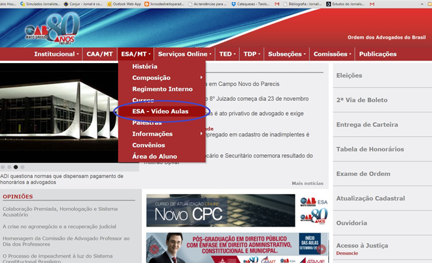Open As tendências para bookmark
The width and height of the screenshot is (432, 263).
click(x=208, y=4)
